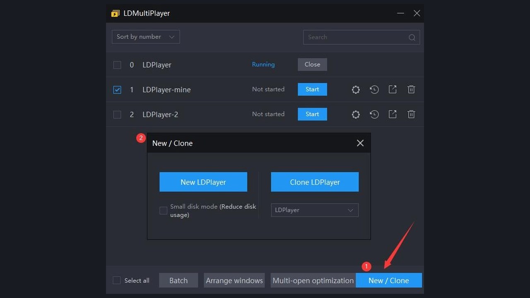Viewport: 530px width, 298px height.
Task: Create desktop shortcut for LDPlayer-2
Action: pyautogui.click(x=393, y=114)
